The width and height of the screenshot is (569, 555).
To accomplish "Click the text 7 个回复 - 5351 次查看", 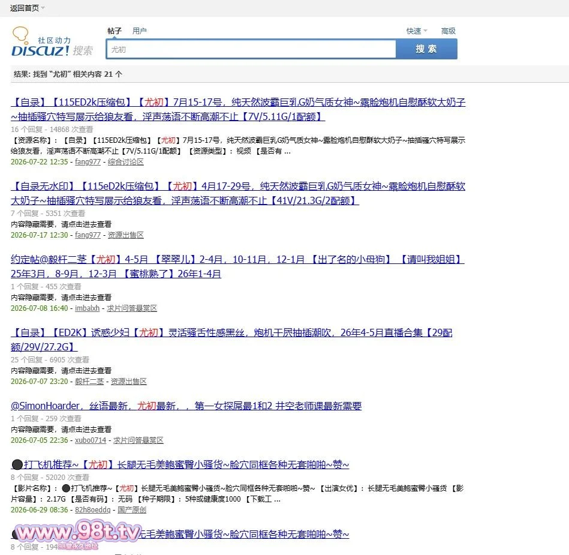I will point(48,213).
